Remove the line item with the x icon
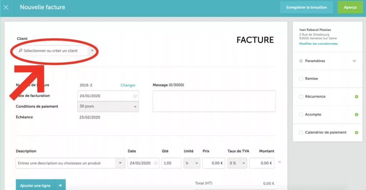This screenshot has height=190, width=366. [280, 162]
